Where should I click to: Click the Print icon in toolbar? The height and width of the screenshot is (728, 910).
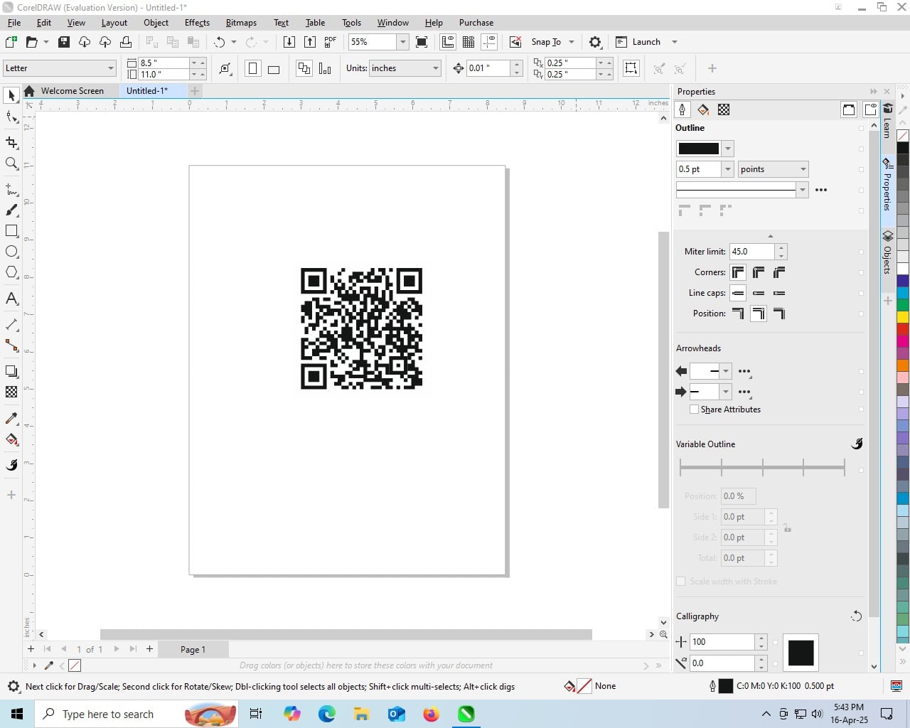coord(126,42)
